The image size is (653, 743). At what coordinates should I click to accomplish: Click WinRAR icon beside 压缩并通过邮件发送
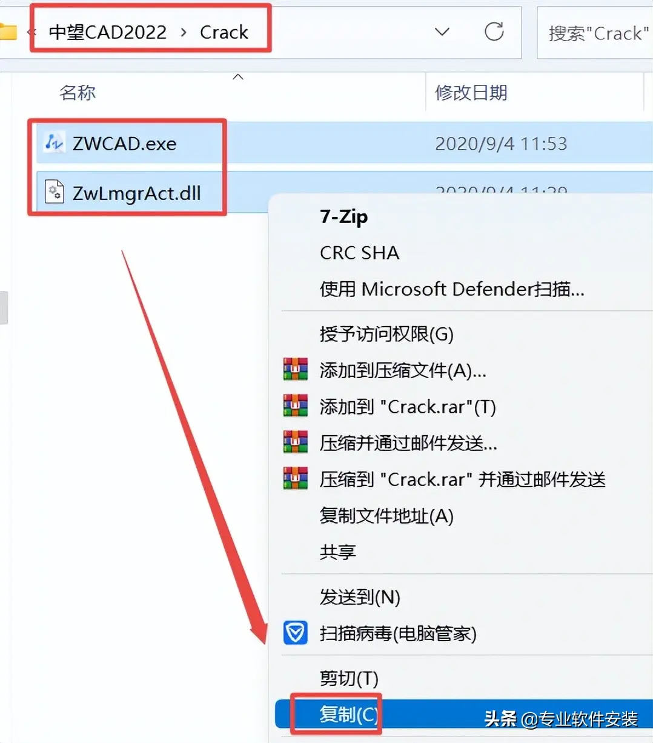296,442
